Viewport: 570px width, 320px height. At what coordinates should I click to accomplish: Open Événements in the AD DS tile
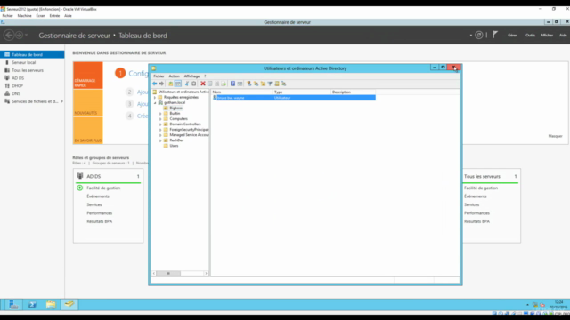click(x=98, y=196)
